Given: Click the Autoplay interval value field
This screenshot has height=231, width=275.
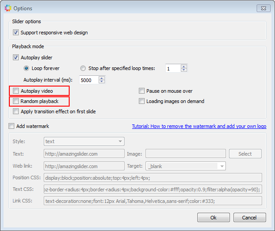Looking at the screenshot, I should coord(89,80).
